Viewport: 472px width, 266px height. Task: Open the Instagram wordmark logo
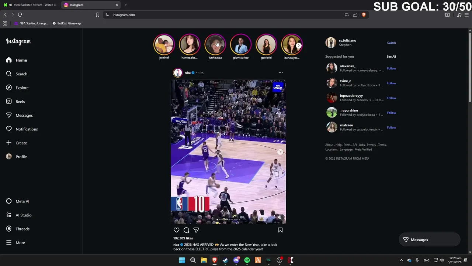coord(18,41)
